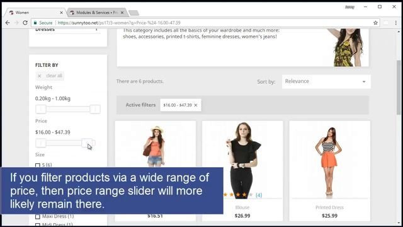
Task: Click the address bar URL
Action: pyautogui.click(x=119, y=23)
